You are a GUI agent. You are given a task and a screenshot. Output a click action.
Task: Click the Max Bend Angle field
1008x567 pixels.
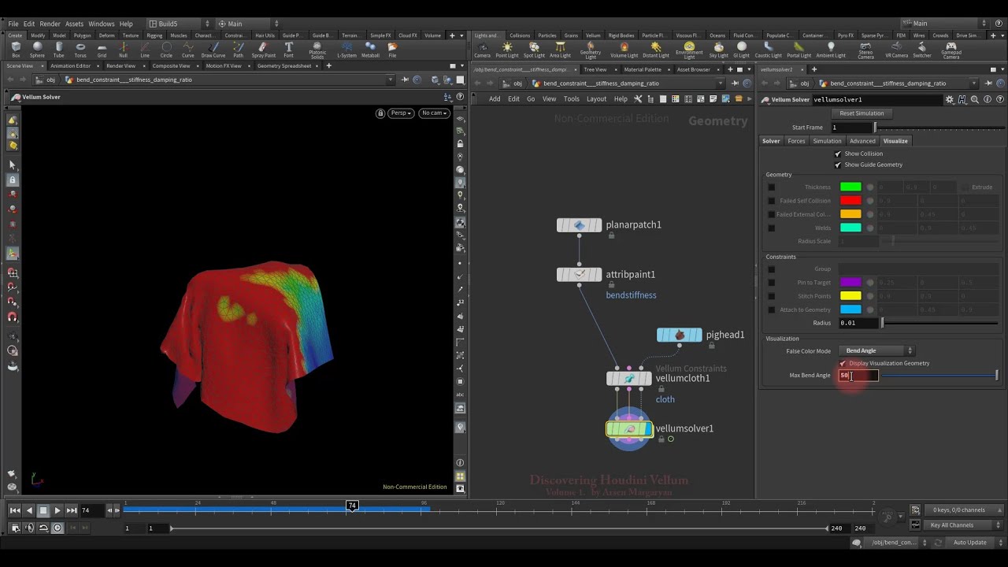coord(858,376)
